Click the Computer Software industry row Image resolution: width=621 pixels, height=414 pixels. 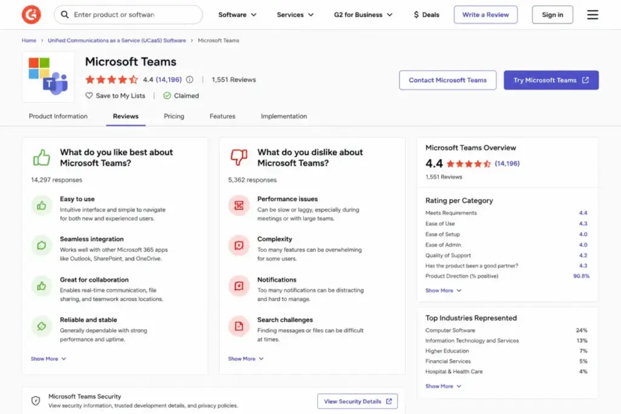point(506,330)
